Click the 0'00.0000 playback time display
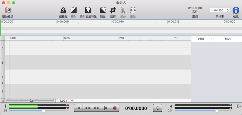Image resolution: width=242 pixels, height=115 pixels. [x=136, y=108]
